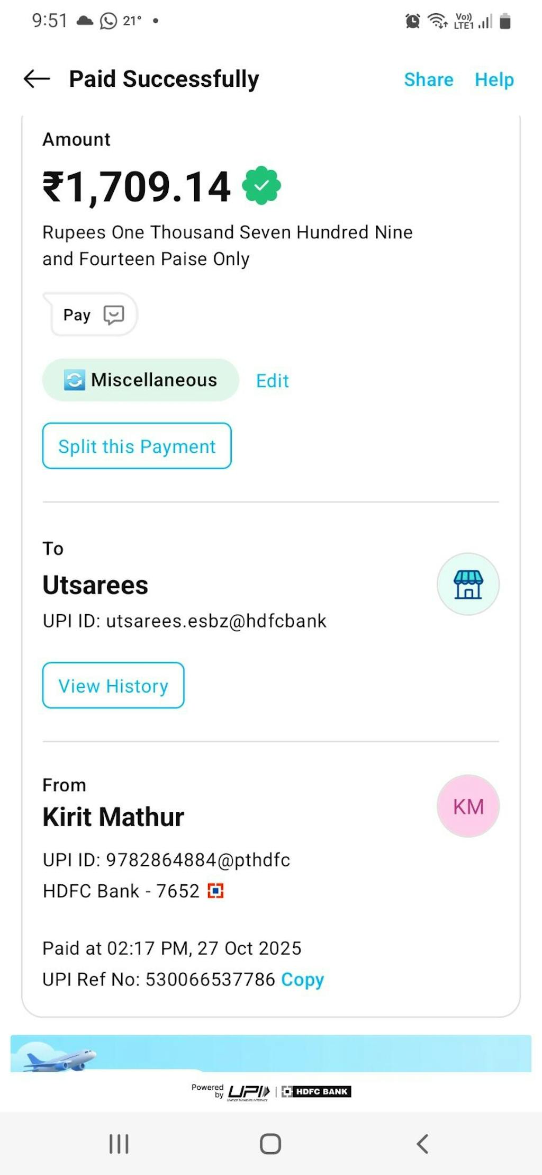Viewport: 542px width, 1175px height.
Task: Tap the green verified checkmark badge
Action: point(261,185)
